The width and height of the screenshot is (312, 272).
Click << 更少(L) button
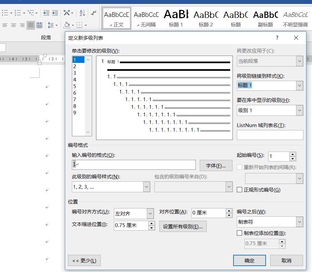click(84, 260)
